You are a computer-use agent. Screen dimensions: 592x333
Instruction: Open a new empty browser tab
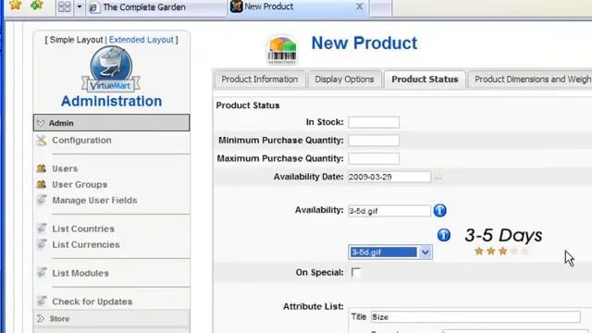(x=380, y=7)
